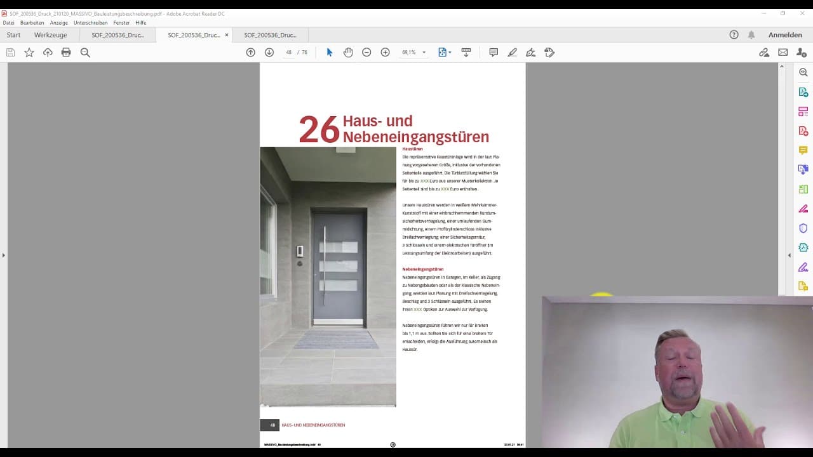This screenshot has width=813, height=457.
Task: Select the arrow selection tool
Action: pos(329,53)
